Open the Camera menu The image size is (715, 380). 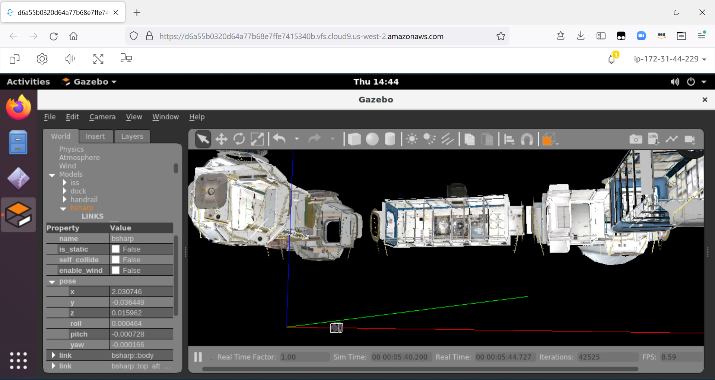coord(102,117)
